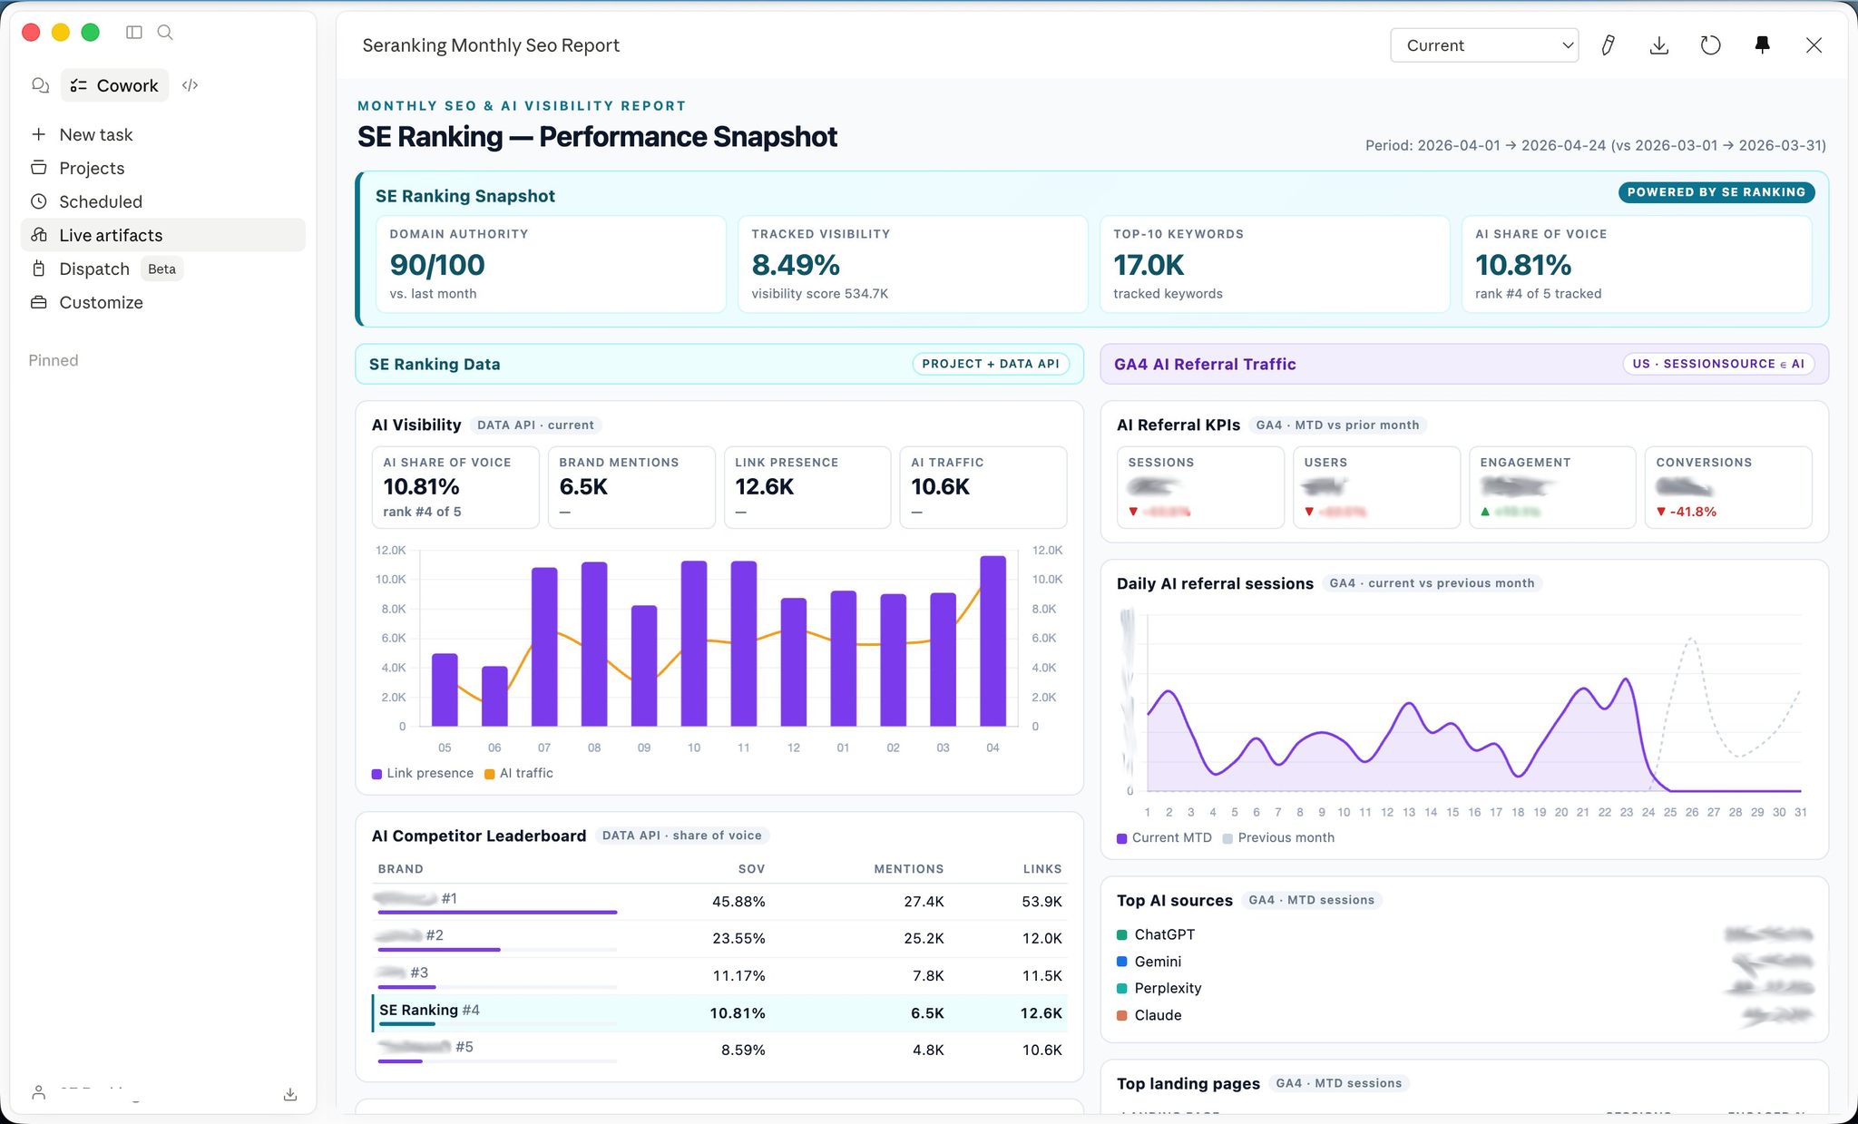Click the DATA API · share of voice tag
This screenshot has width=1858, height=1124.
[682, 836]
